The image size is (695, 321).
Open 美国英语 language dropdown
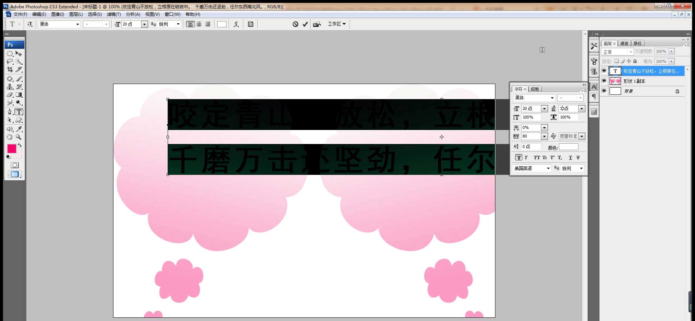[548, 168]
